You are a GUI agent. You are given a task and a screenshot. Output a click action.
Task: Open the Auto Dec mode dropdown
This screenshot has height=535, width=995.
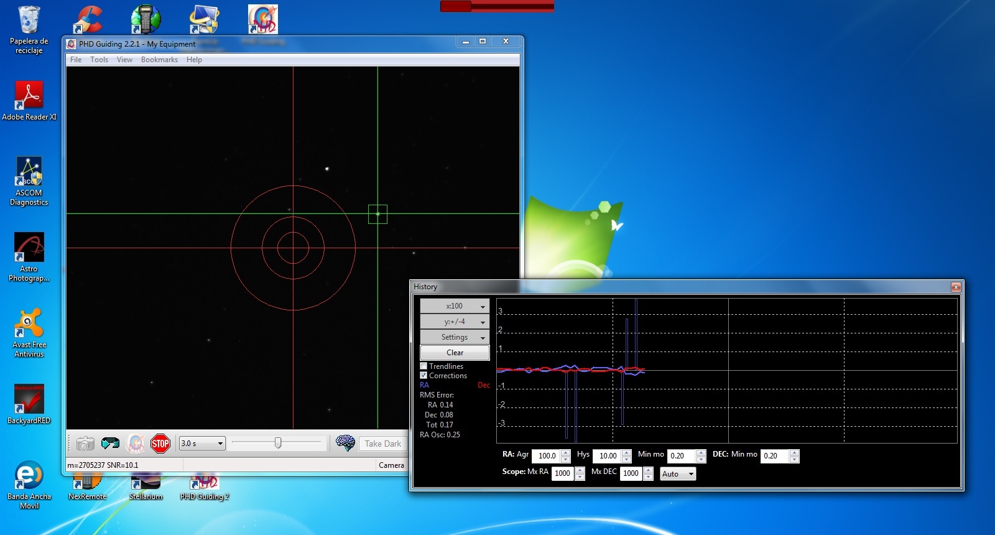[x=678, y=474]
